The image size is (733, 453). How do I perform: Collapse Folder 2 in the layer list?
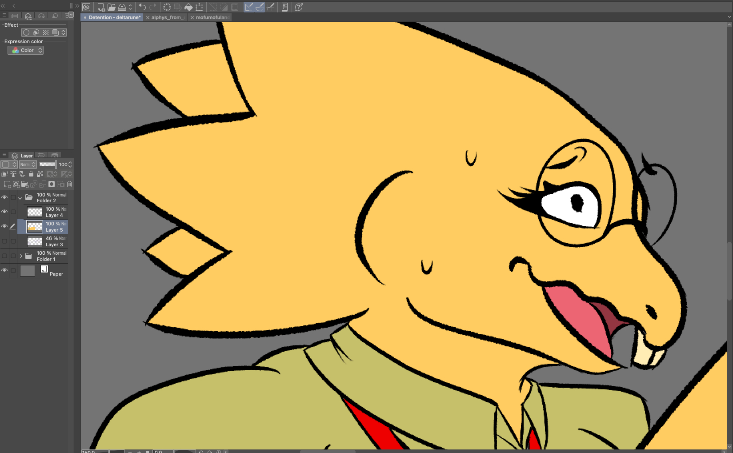click(20, 198)
